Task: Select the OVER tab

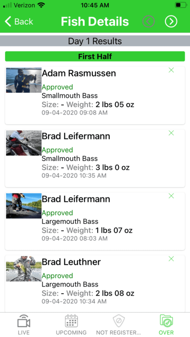Action: click(x=166, y=324)
